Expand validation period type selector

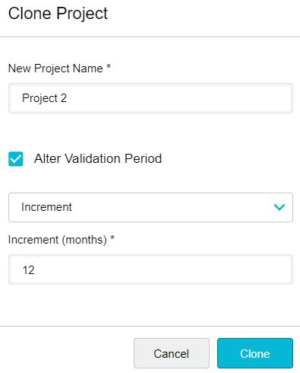click(150, 207)
